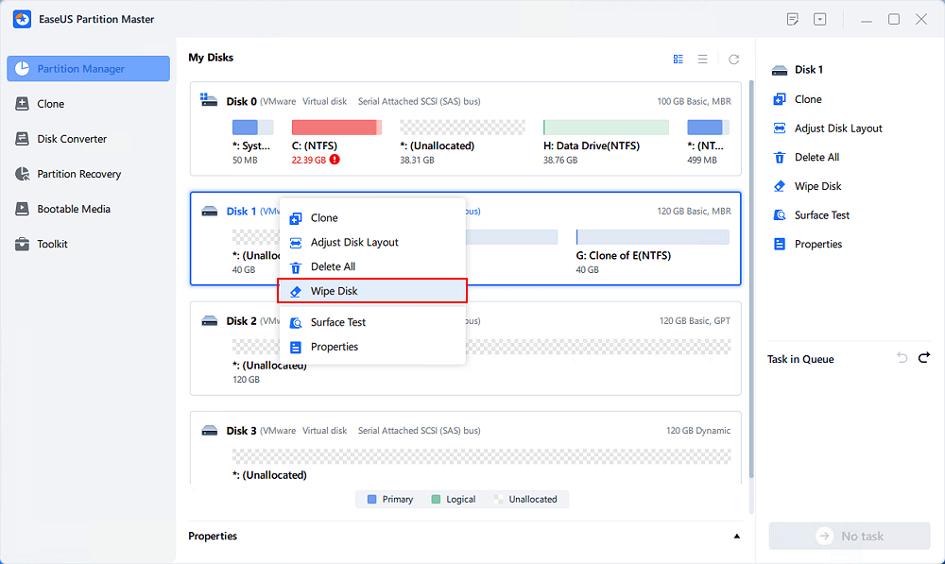
Task: Click Surface Test in context menu
Action: click(x=337, y=322)
